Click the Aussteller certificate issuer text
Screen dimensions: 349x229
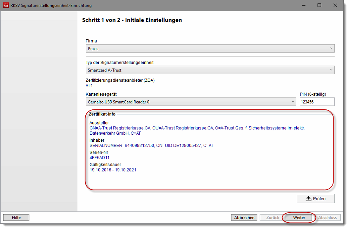point(197,130)
